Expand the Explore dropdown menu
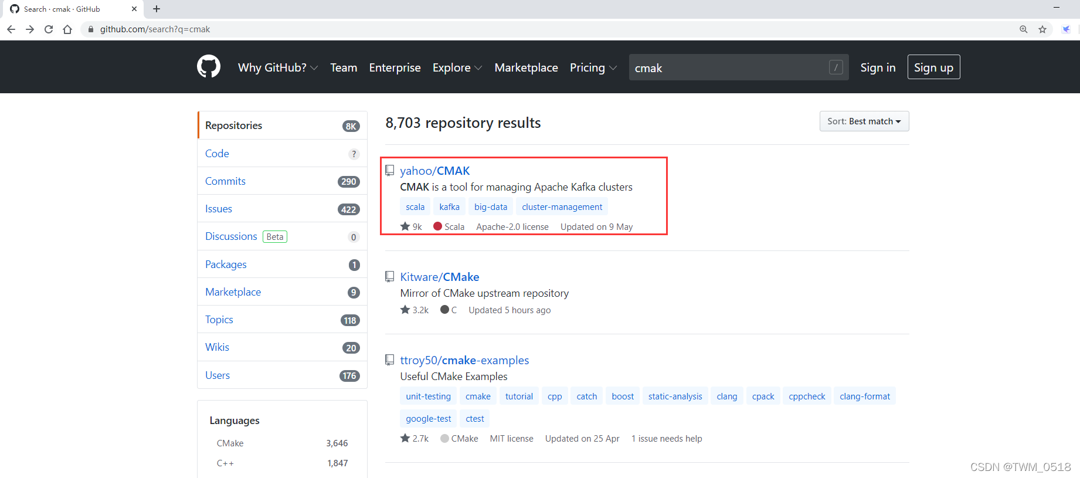Viewport: 1080px width, 478px height. [x=457, y=67]
